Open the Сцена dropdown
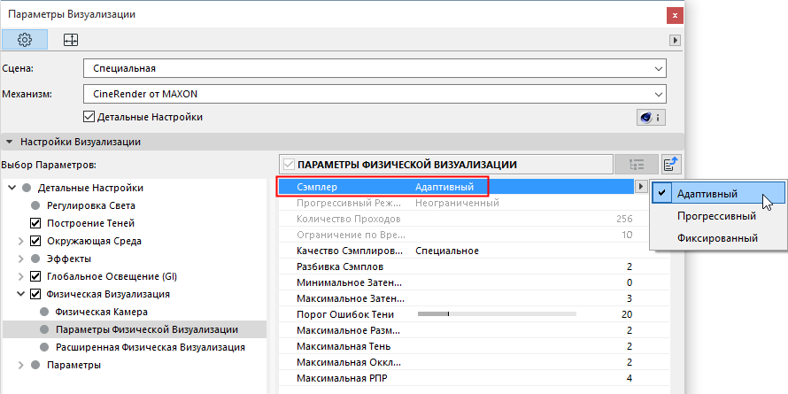 pyautogui.click(x=375, y=69)
